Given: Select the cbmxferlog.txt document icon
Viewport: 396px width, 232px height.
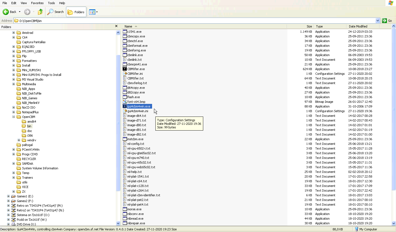Looking at the screenshot, I should 125,83.
